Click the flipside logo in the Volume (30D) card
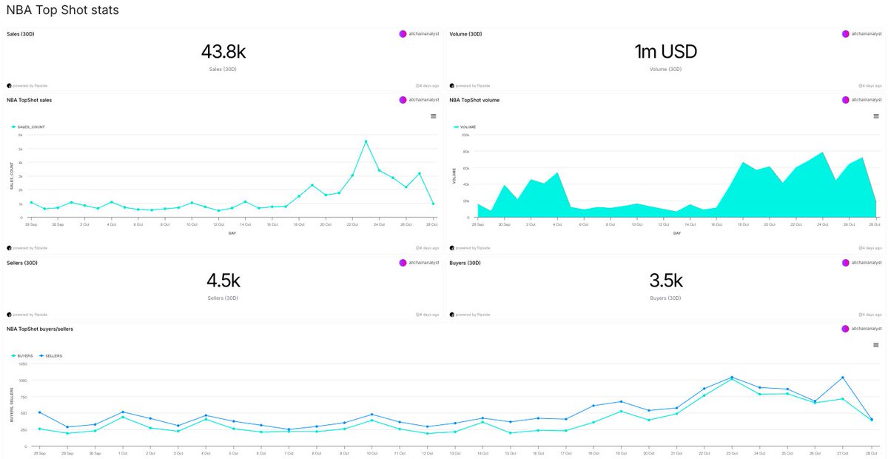The image size is (888, 459). (451, 86)
